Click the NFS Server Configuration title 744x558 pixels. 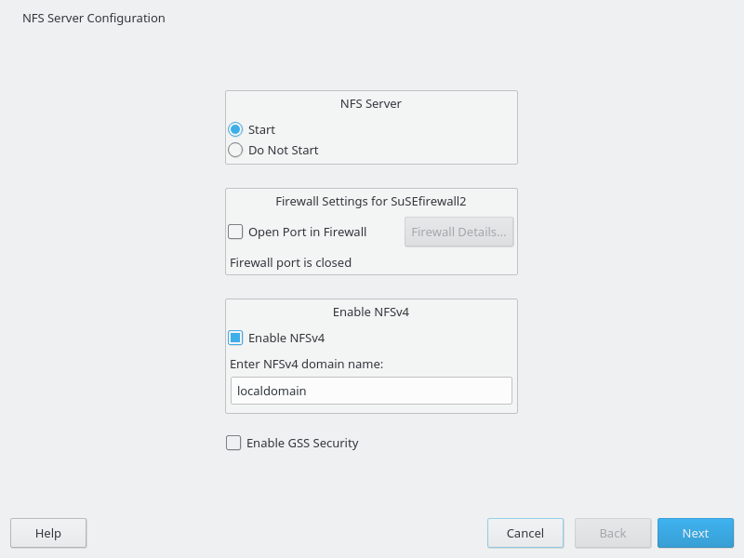click(x=94, y=18)
